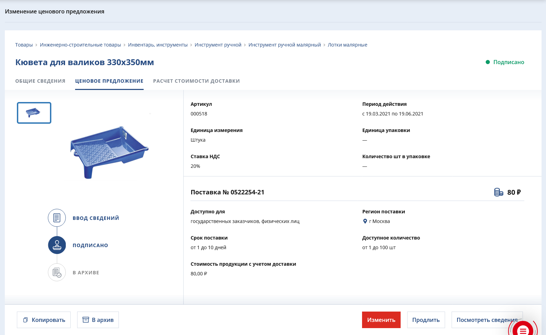Image resolution: width=546 pixels, height=335 pixels.
Task: Click the page header 'Изменение ценового предложения'
Action: click(x=54, y=11)
